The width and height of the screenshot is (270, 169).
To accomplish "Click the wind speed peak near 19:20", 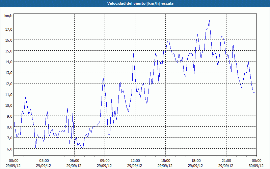I will [x=209, y=20].
